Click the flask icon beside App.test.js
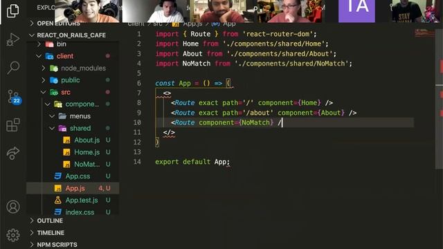The height and width of the screenshot is (249, 443). pos(58,200)
